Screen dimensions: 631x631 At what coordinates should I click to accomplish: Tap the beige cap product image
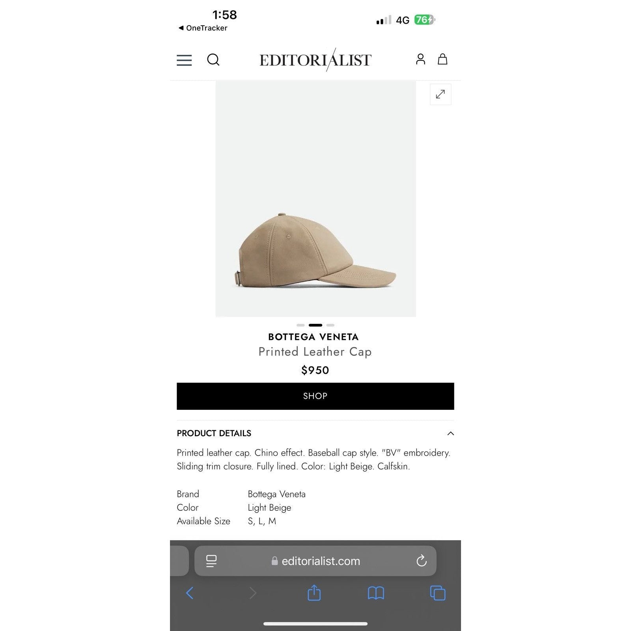[315, 198]
